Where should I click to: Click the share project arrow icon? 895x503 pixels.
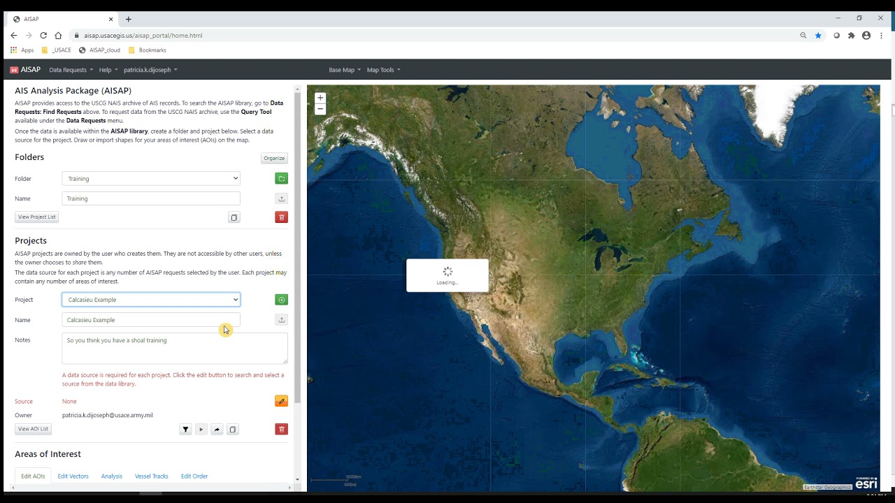[x=217, y=429]
